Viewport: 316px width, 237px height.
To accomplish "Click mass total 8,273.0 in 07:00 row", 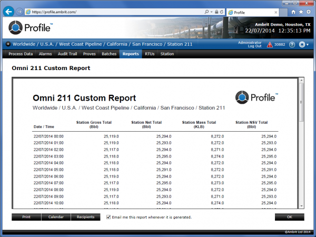I will (217, 183).
